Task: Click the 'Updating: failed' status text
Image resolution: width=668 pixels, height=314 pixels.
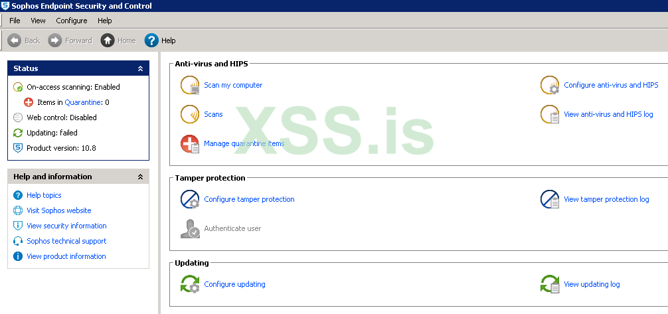Action: point(52,133)
